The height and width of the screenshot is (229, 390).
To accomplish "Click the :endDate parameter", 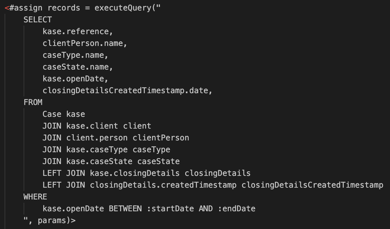I will (x=237, y=209).
